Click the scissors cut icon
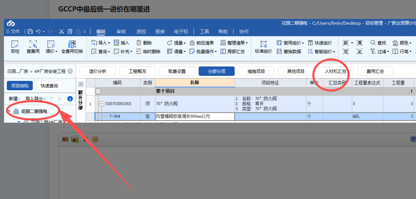Viewport: 416px width, 199px height. 62,32
